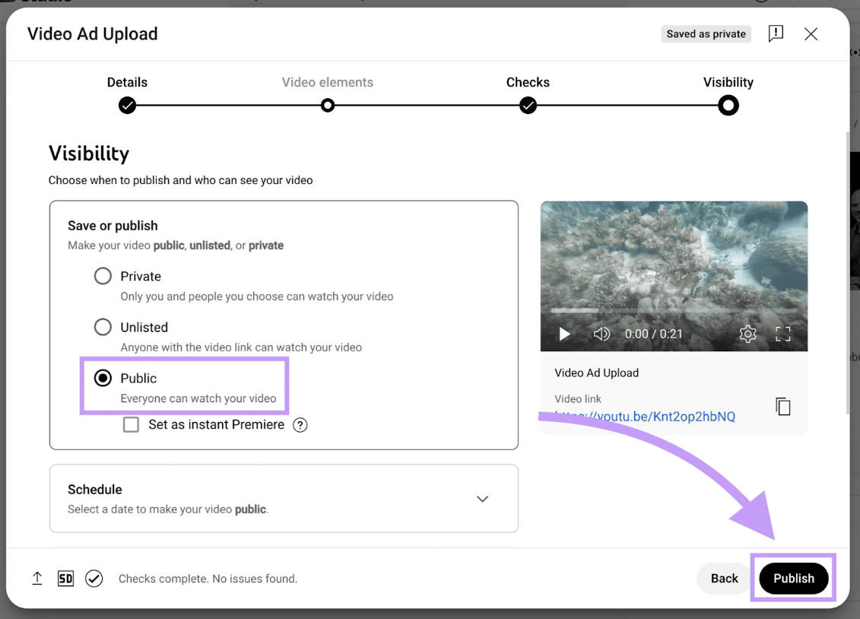Enter fullscreen on video preview
This screenshot has height=619, width=860.
tap(782, 334)
